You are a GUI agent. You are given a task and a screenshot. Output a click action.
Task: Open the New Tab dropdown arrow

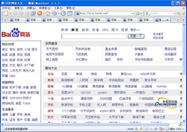click(x=10, y=13)
